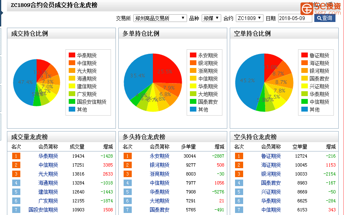Open 广发期货 link in 成交量龙虎榜

[48, 201]
